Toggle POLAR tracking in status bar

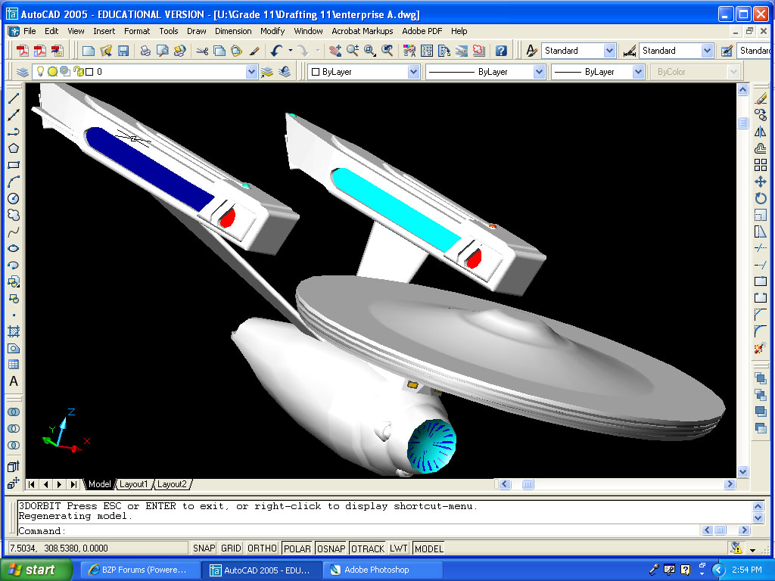[297, 548]
